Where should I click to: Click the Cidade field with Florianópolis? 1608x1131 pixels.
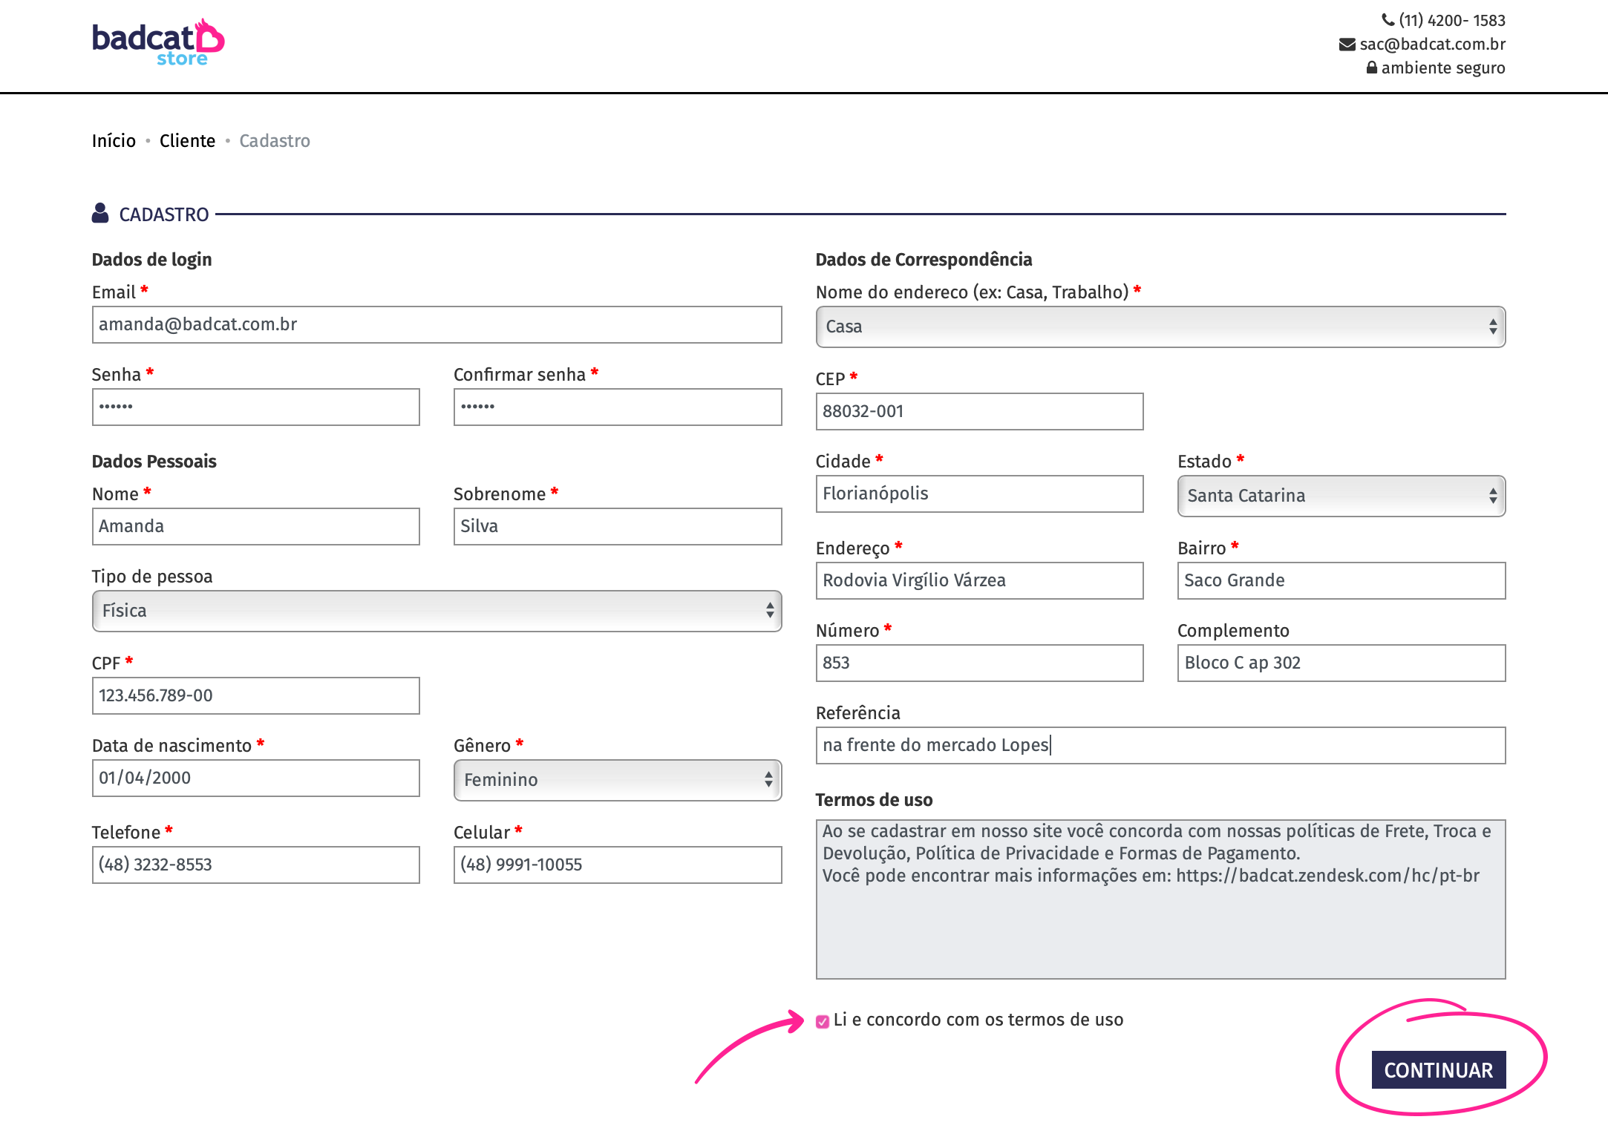[x=979, y=494]
